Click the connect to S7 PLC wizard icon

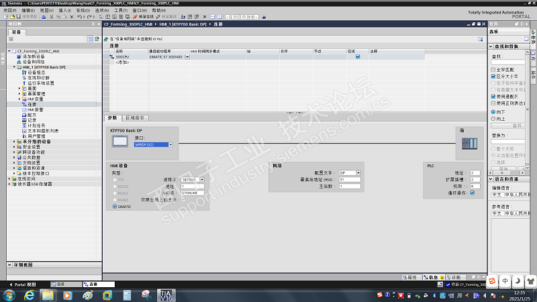[x=106, y=39]
